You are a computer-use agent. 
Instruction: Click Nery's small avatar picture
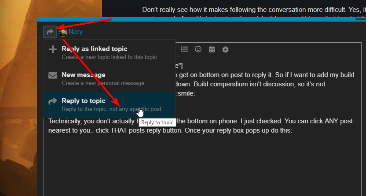click(63, 32)
